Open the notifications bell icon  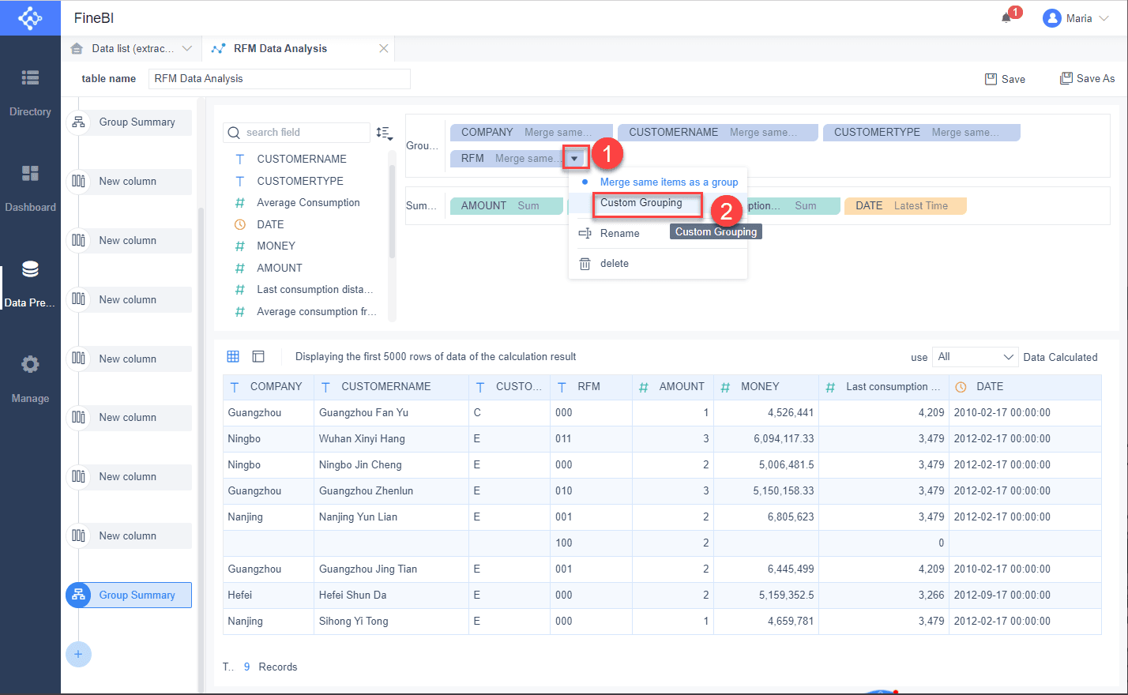tap(1006, 18)
